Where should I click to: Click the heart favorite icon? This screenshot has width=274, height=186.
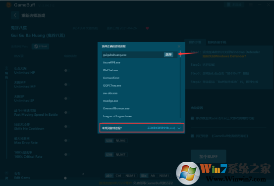pyautogui.click(x=147, y=28)
